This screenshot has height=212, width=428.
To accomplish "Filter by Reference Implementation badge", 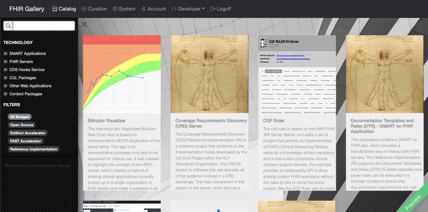I will coord(34,149).
